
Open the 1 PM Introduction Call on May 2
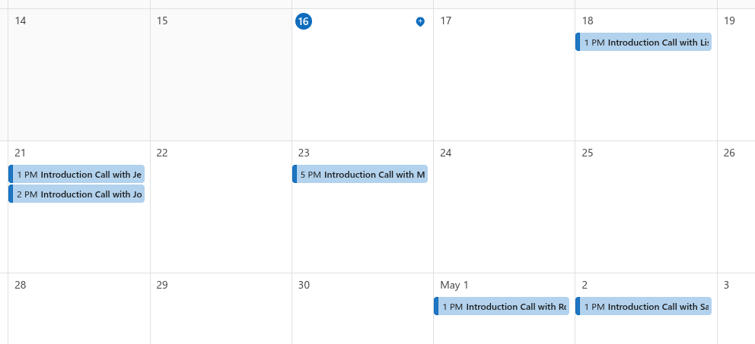(x=644, y=307)
